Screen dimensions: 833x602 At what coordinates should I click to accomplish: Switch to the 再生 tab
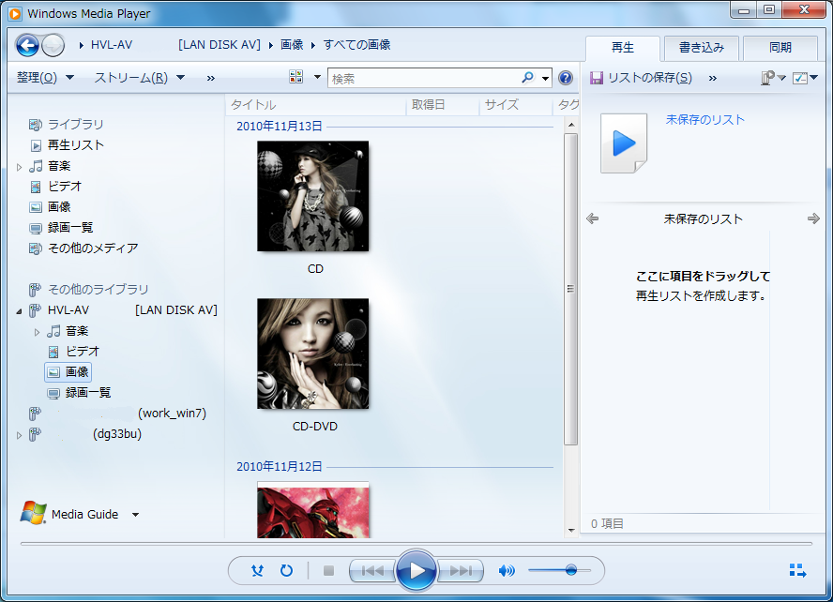click(x=623, y=48)
